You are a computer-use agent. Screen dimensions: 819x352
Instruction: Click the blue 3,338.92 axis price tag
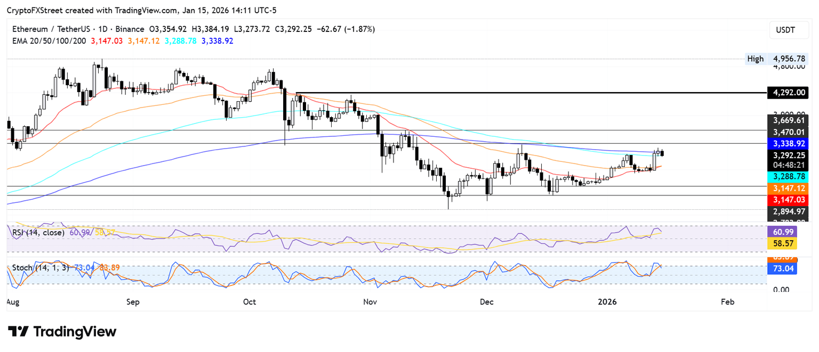pos(787,143)
